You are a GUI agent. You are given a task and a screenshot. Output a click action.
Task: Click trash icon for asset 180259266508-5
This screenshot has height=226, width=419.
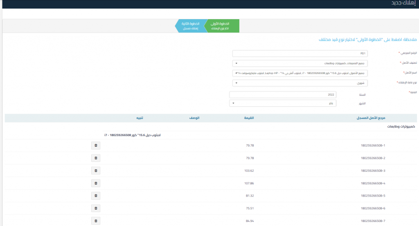(x=96, y=196)
